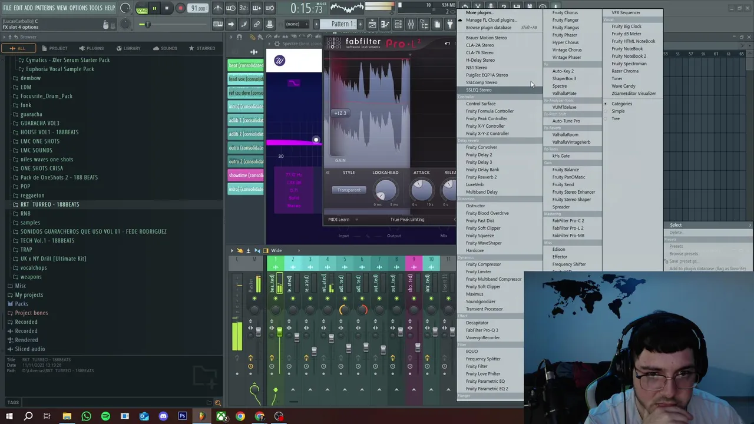Screen dimensions: 754x424
Task: Choose More plugins... menu entry
Action: click(x=479, y=12)
